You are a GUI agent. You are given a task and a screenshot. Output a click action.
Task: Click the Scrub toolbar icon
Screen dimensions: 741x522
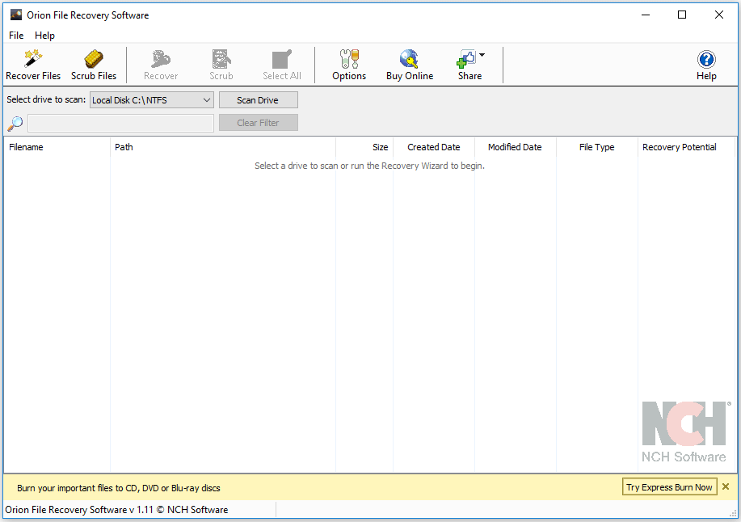(x=221, y=64)
